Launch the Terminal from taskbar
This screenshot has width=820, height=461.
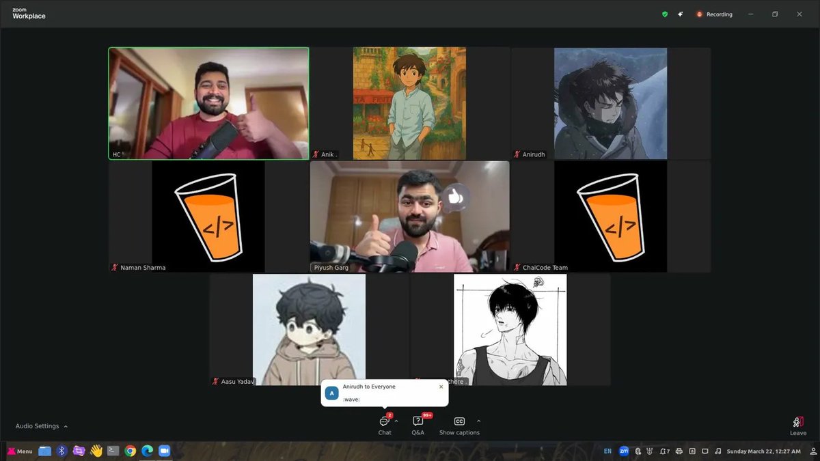click(x=113, y=451)
